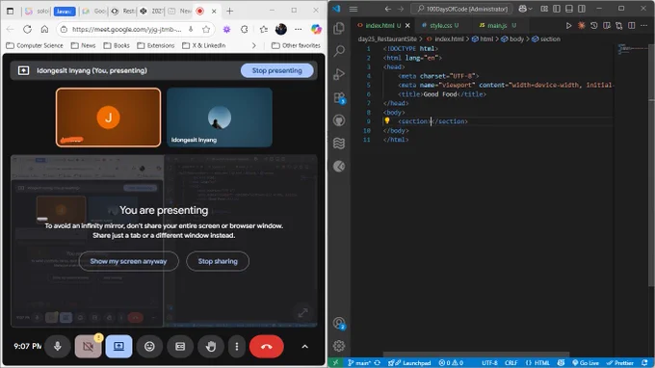Expand day25_RestaurantSite breadcrumb

(387, 39)
